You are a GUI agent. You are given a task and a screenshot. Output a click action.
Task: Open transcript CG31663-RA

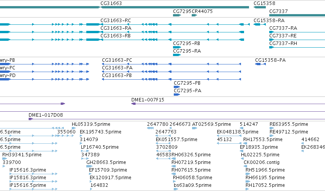point(116,28)
